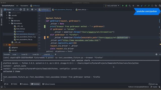Open Structure tool window sidebar button
161x90 pixels.
click(x=2, y=66)
